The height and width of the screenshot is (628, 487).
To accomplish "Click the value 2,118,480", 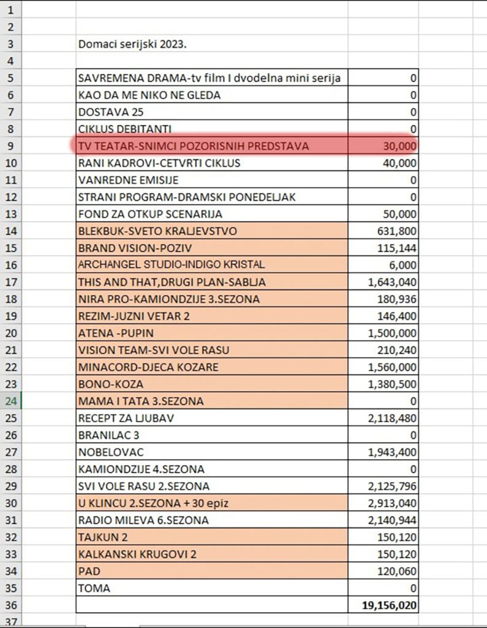I will click(x=392, y=418).
